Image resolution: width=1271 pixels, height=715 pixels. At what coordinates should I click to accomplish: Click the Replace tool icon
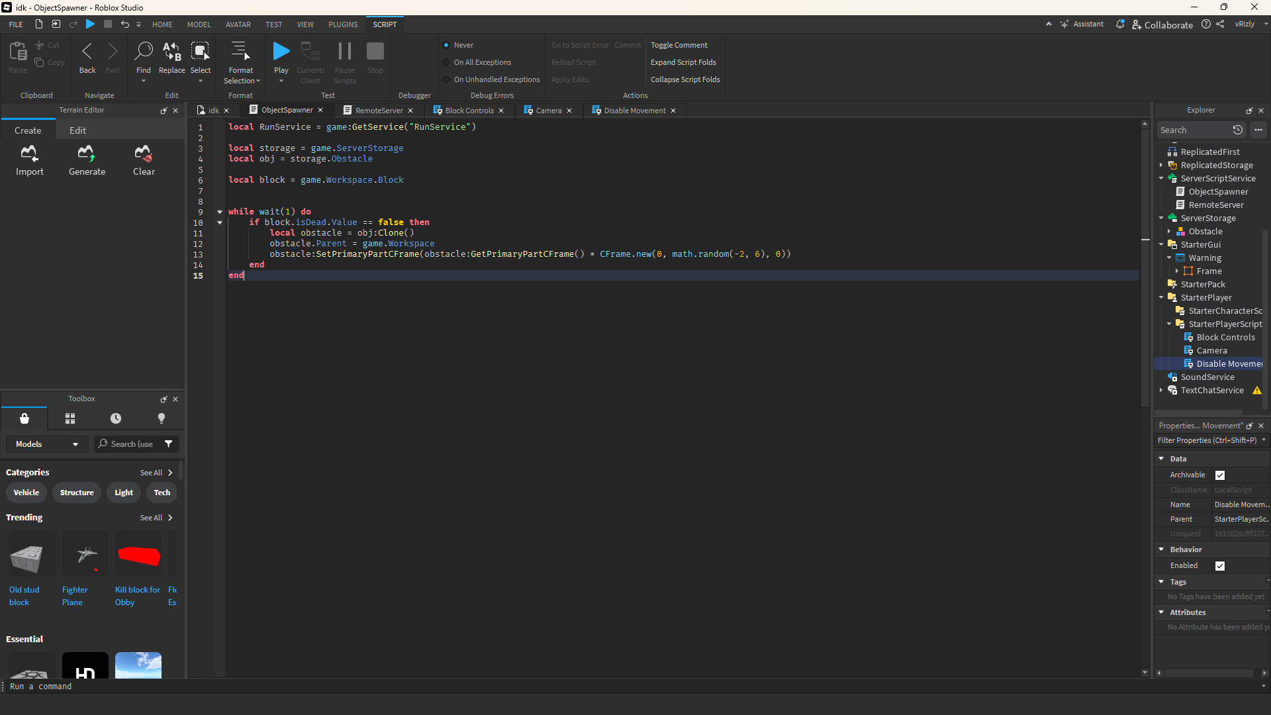pyautogui.click(x=171, y=52)
